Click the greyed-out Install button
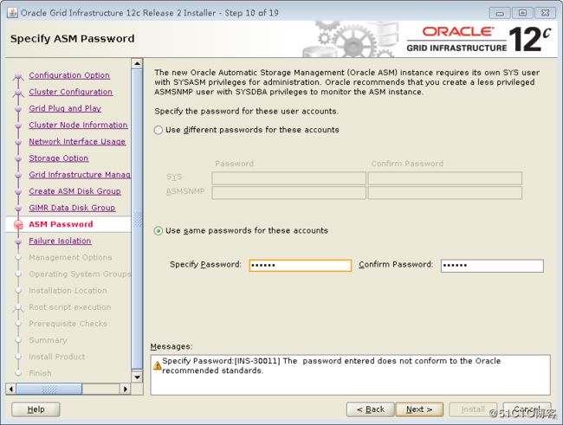Image resolution: width=563 pixels, height=425 pixels. [x=473, y=409]
